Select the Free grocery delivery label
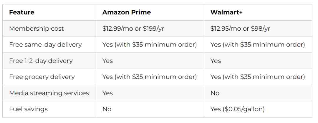318x123 pixels. pos(42,77)
